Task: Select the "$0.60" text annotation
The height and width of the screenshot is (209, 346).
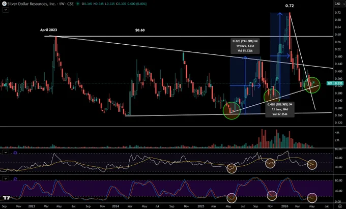Action: (x=140, y=30)
